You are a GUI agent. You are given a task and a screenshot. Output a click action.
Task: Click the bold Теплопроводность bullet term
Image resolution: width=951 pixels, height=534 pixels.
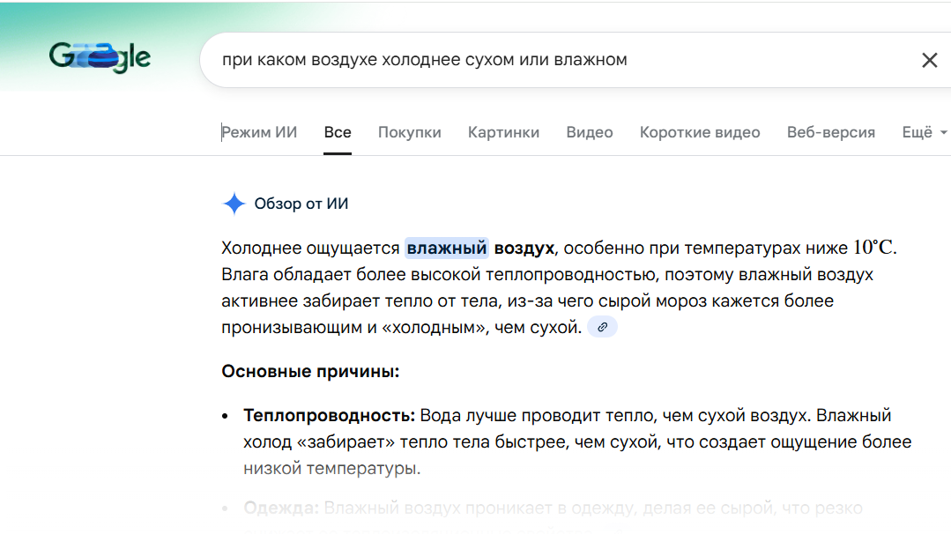pos(329,415)
